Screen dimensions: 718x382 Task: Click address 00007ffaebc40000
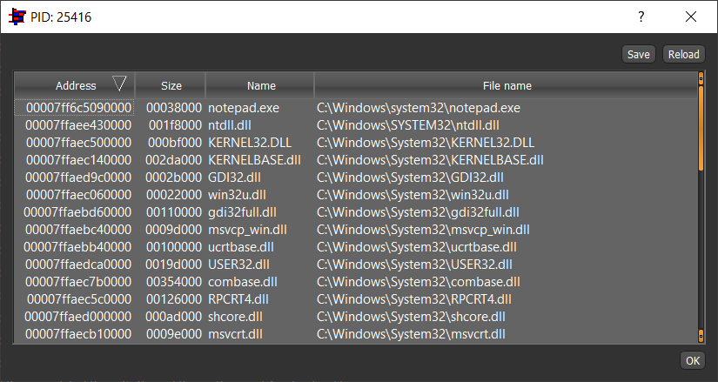[78, 230]
